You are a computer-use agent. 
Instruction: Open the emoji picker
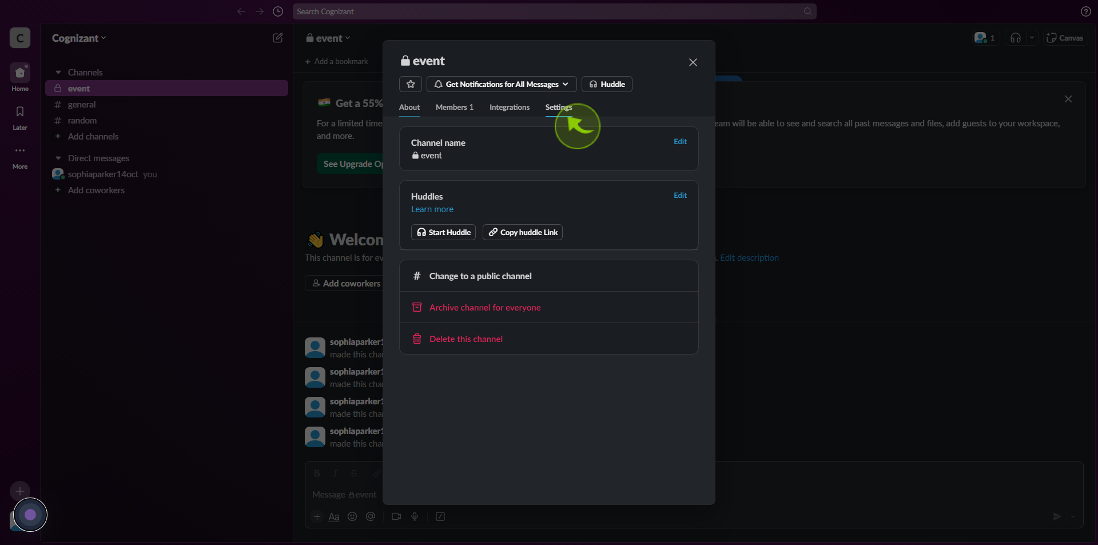pyautogui.click(x=352, y=517)
